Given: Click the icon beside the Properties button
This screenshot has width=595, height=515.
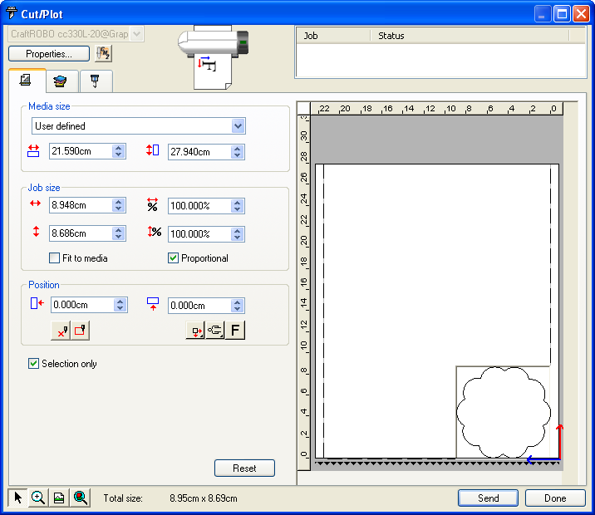Looking at the screenshot, I should pos(104,54).
